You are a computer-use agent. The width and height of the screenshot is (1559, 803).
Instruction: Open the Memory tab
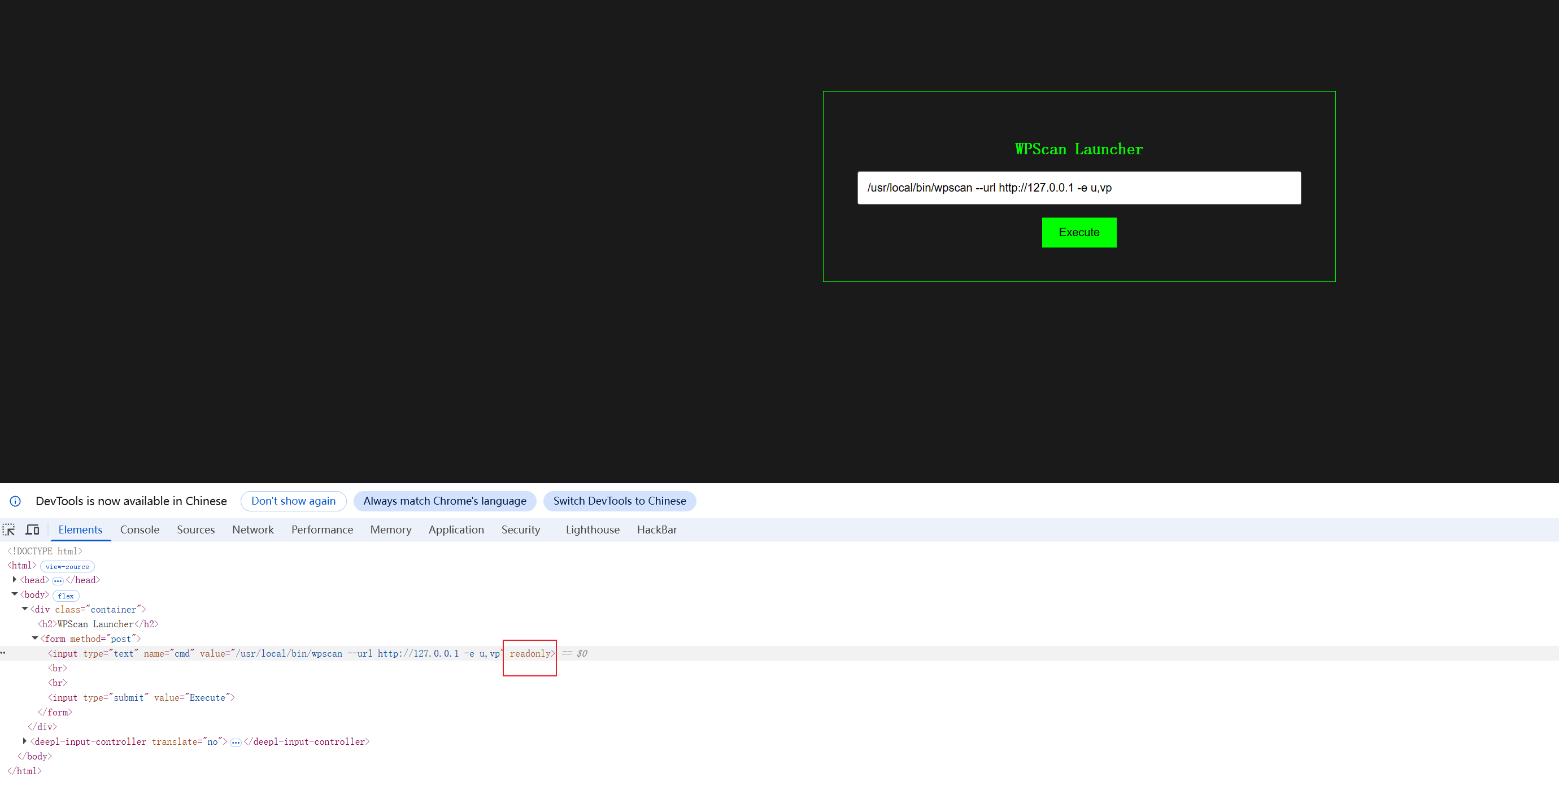[391, 530]
